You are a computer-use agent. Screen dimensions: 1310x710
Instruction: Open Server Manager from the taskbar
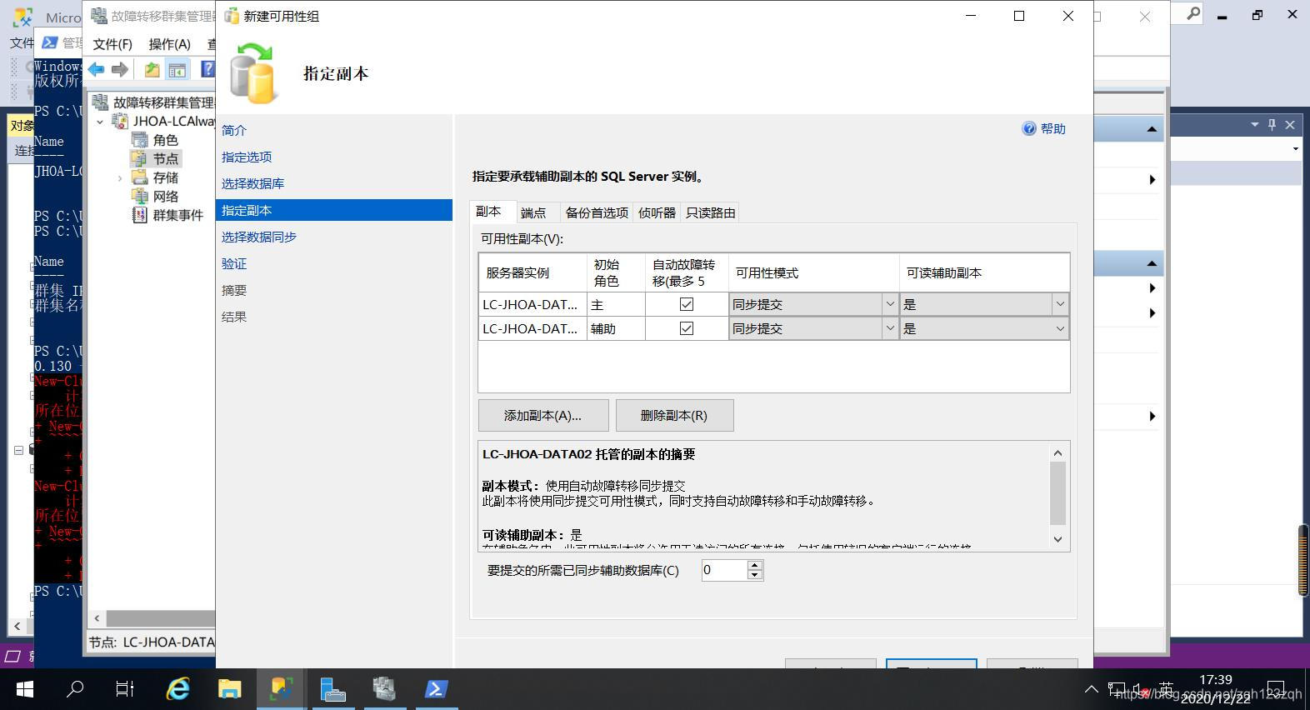click(332, 689)
